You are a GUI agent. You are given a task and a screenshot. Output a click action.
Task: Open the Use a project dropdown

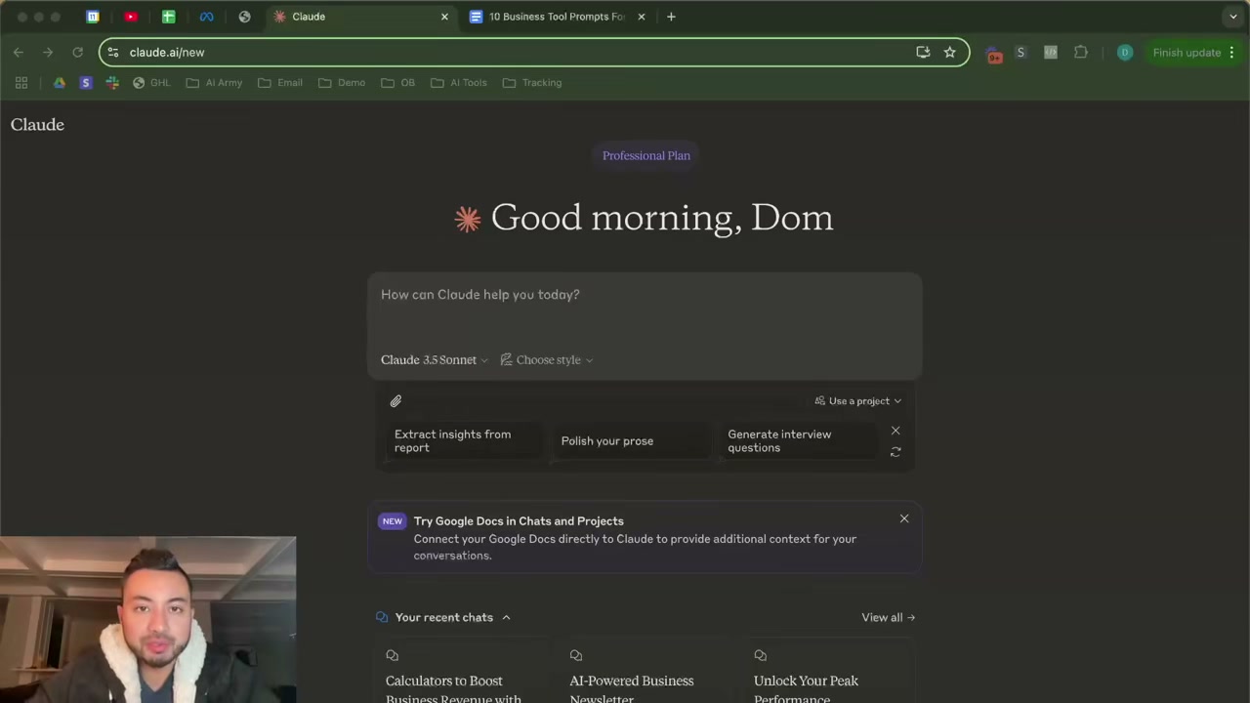coord(857,400)
